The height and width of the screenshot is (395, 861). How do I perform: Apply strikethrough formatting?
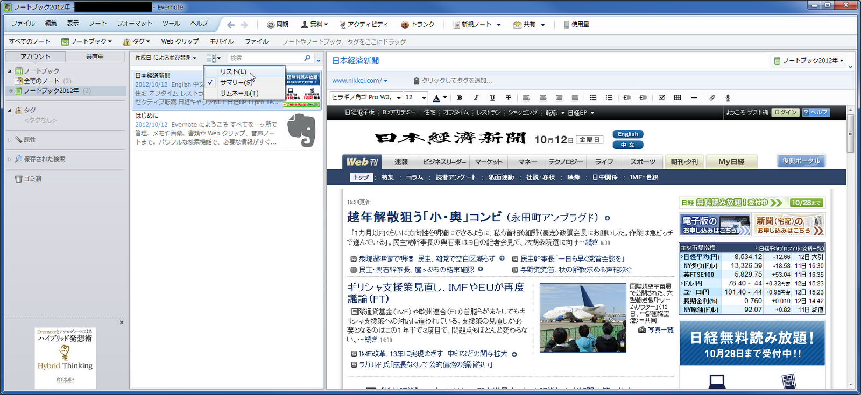[x=508, y=98]
